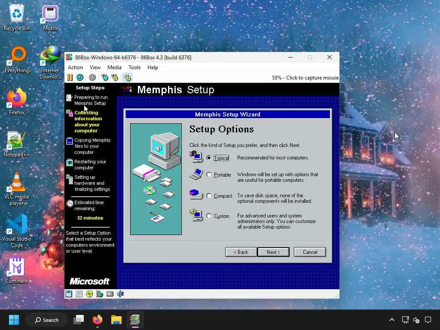Click 'Collecting information about your computer' step
Viewport: 440px width, 330px height.
coord(88,122)
